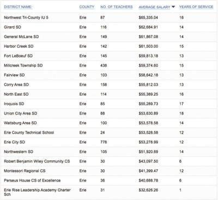Select the General McLane SD district name
This screenshot has height=200, width=218.
(x=21, y=37)
